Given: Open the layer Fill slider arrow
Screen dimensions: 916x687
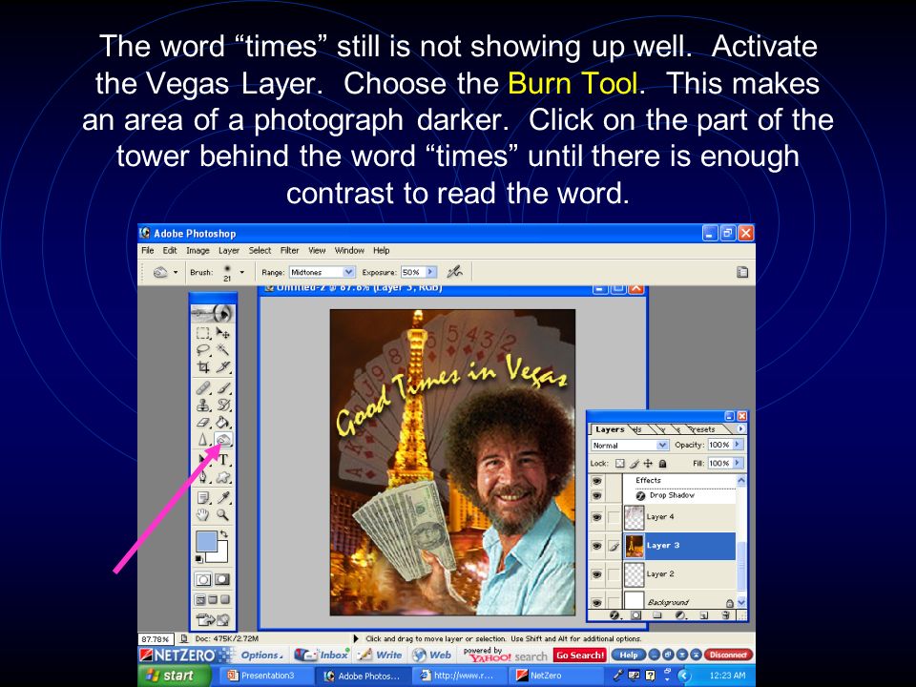Looking at the screenshot, I should 738,464.
